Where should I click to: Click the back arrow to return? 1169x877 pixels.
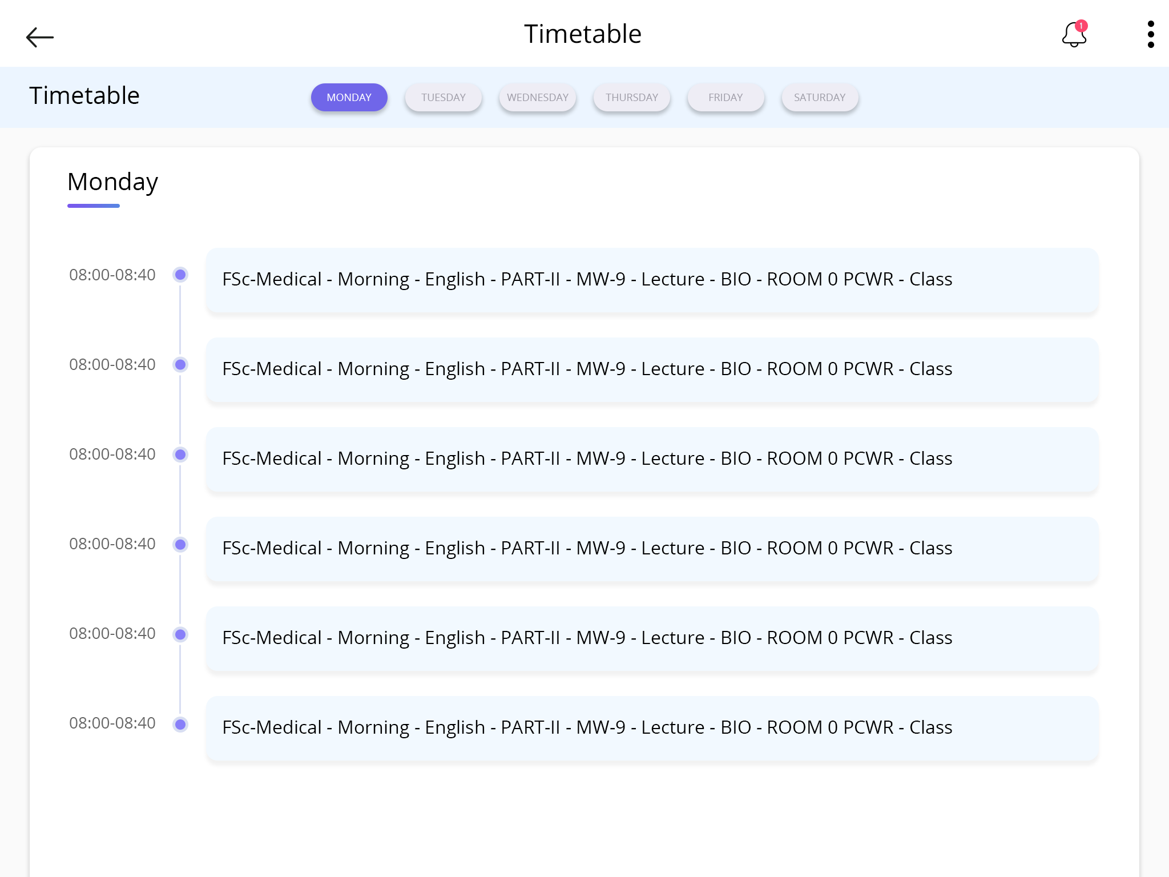41,37
